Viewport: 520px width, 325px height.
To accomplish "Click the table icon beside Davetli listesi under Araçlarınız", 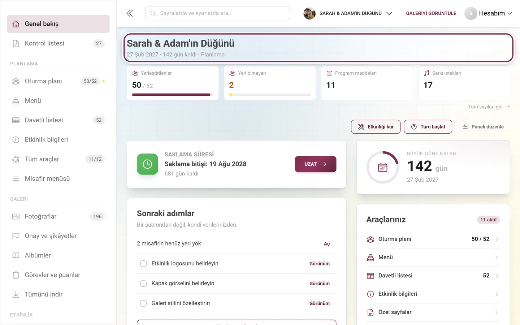I will point(370,276).
